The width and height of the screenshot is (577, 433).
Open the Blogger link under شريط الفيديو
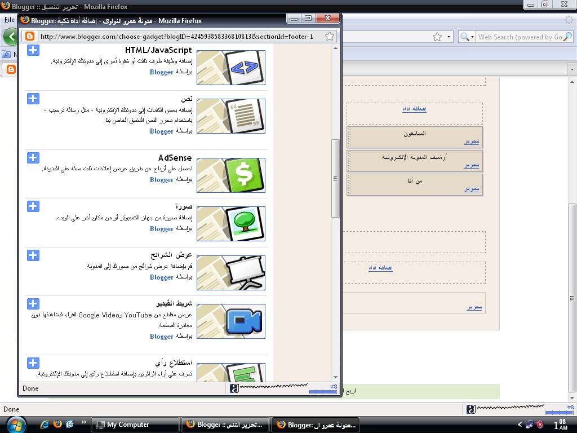[x=162, y=336]
